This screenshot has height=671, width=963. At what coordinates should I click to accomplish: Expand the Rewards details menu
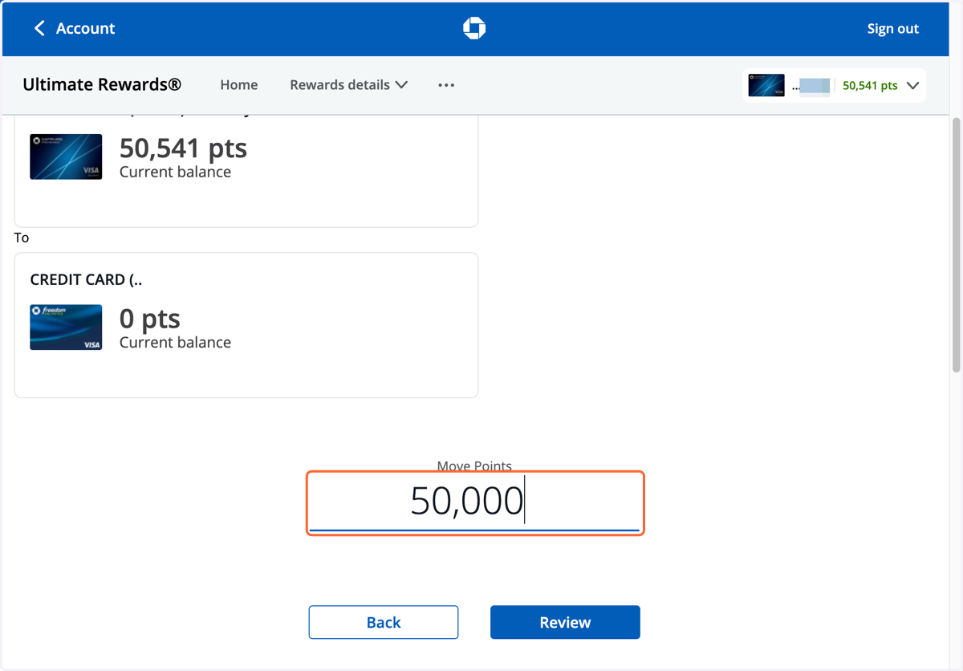click(349, 84)
